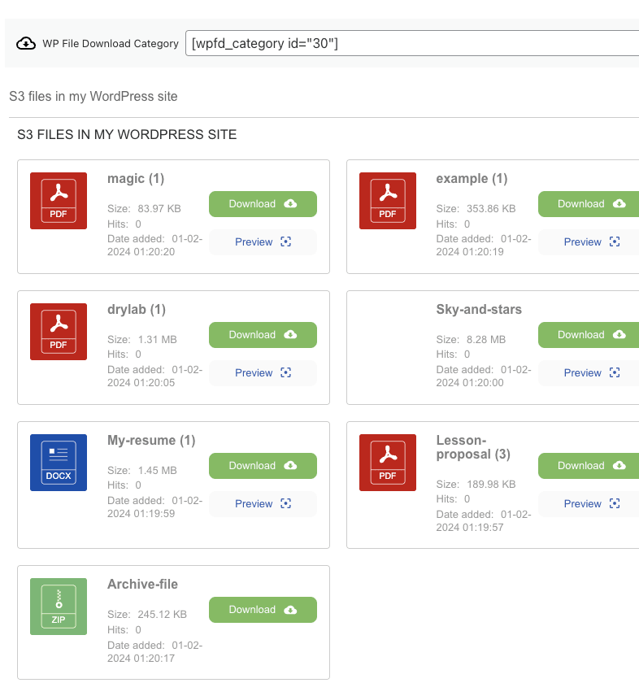
Task: Download the Sky-and-stars file
Action: tap(589, 335)
